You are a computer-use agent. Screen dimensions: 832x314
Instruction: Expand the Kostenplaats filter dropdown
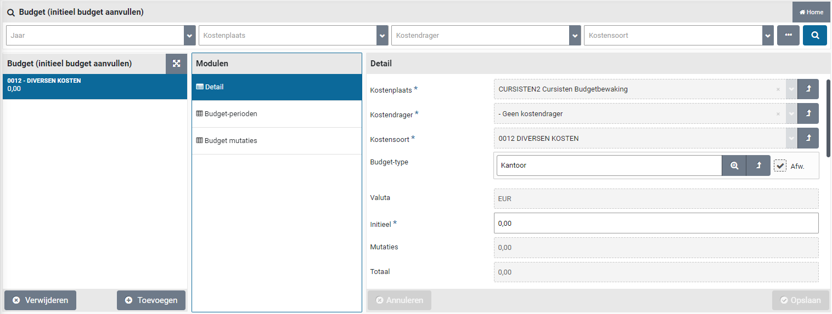tap(382, 36)
